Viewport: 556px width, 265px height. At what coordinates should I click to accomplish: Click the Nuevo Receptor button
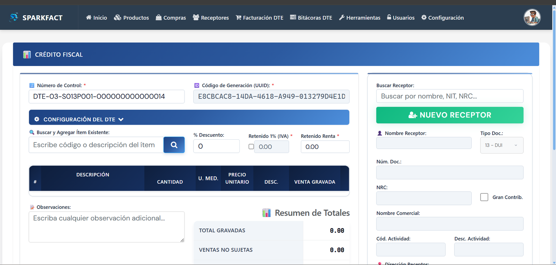[x=450, y=115]
